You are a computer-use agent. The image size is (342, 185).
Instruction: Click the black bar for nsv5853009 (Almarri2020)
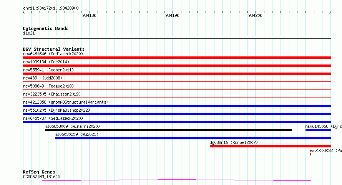[x=168, y=130]
